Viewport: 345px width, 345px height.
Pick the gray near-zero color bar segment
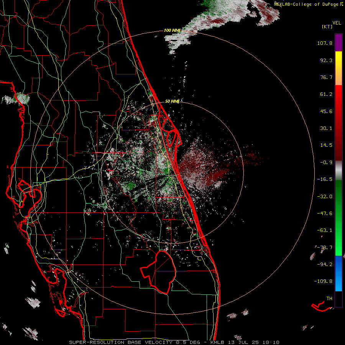[338, 171]
